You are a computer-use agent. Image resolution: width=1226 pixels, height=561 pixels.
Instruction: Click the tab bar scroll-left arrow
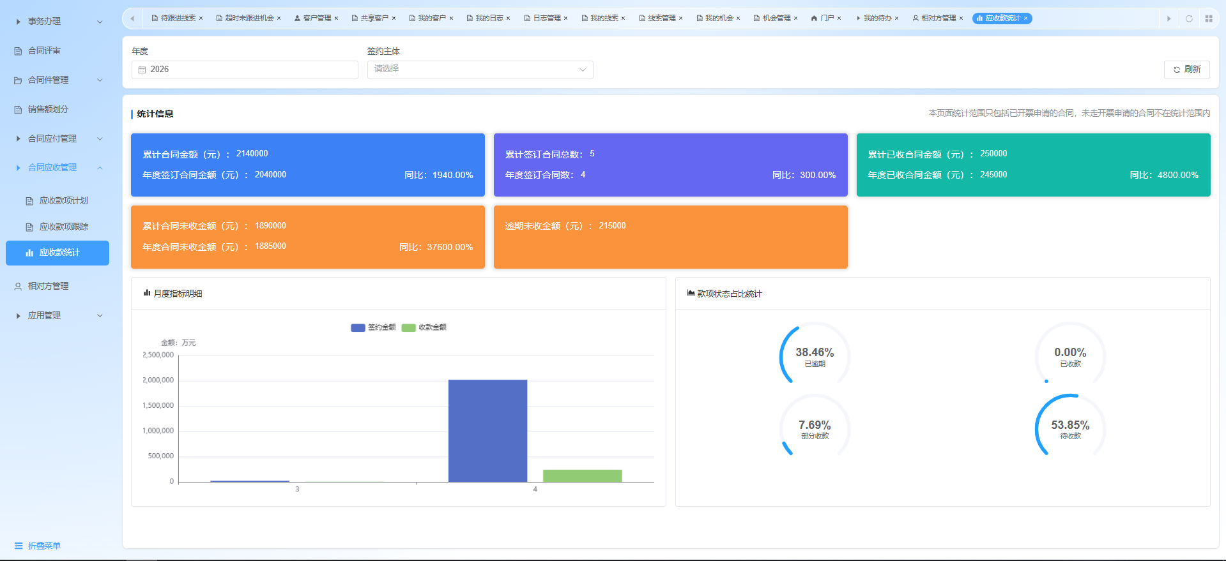pyautogui.click(x=132, y=19)
